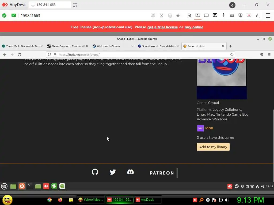Open the AnyDesk main menu hamburger icon
The image size is (274, 205).
(268, 15)
